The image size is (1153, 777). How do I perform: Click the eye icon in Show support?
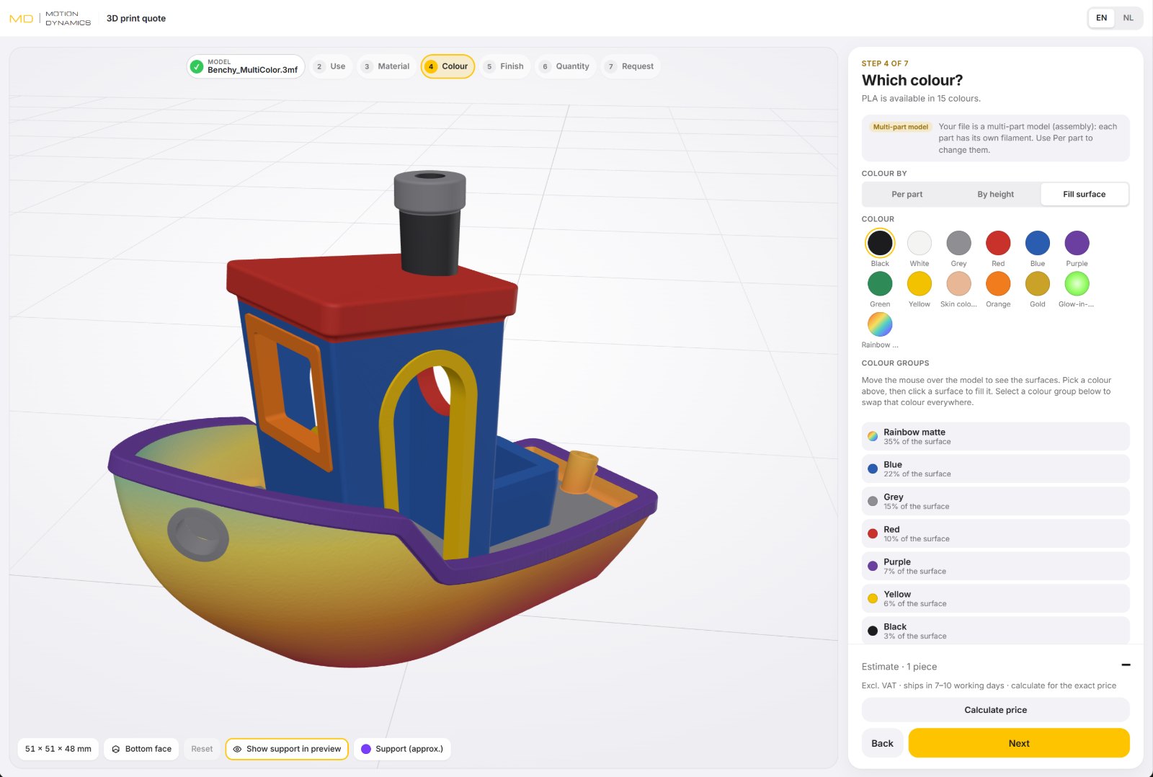click(x=237, y=749)
